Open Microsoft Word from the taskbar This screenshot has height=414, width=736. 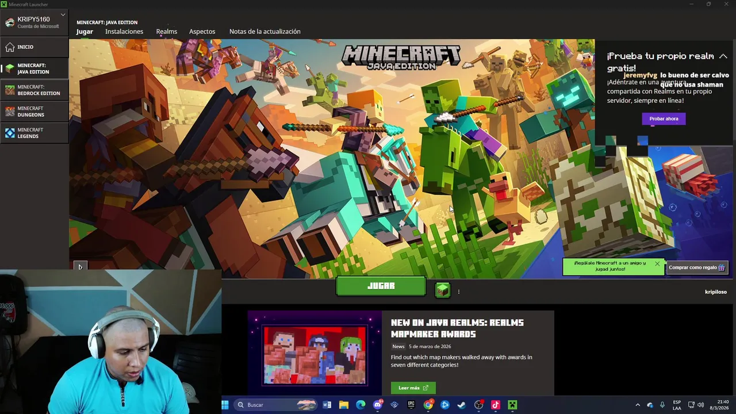coord(327,405)
